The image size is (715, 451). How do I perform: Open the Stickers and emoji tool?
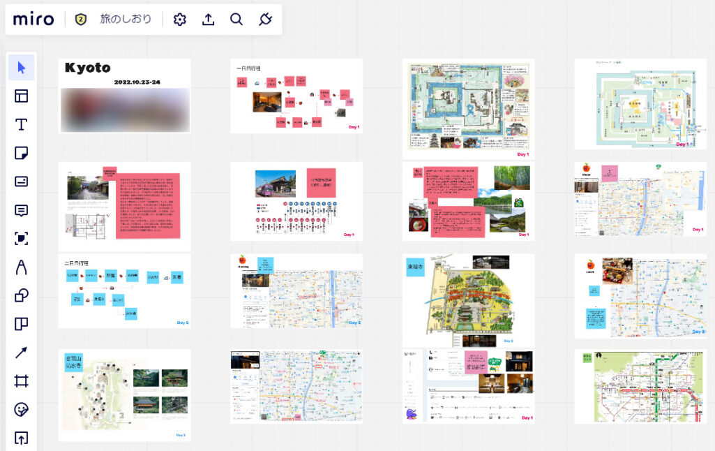[x=22, y=409]
